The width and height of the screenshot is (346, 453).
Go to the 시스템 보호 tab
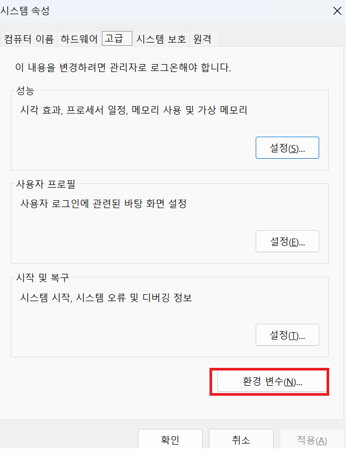161,39
